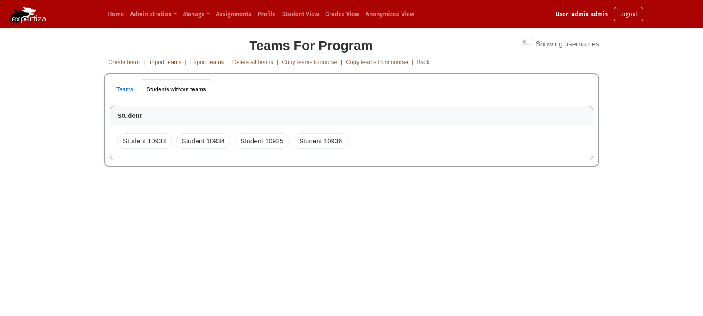Click the Export teams link
This screenshot has height=316, width=703.
click(x=207, y=62)
